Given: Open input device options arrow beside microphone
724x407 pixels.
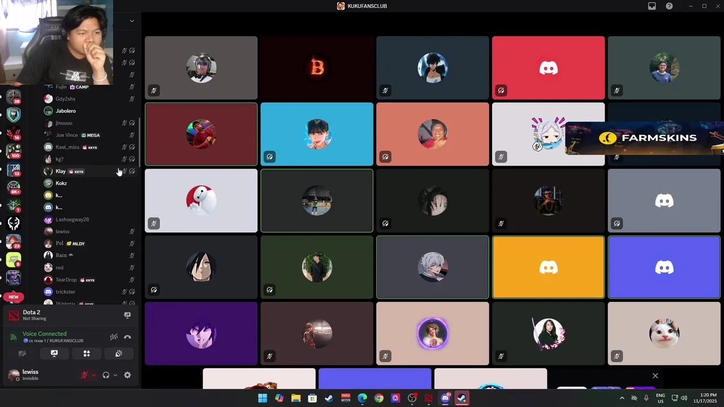Looking at the screenshot, I should click(x=94, y=375).
